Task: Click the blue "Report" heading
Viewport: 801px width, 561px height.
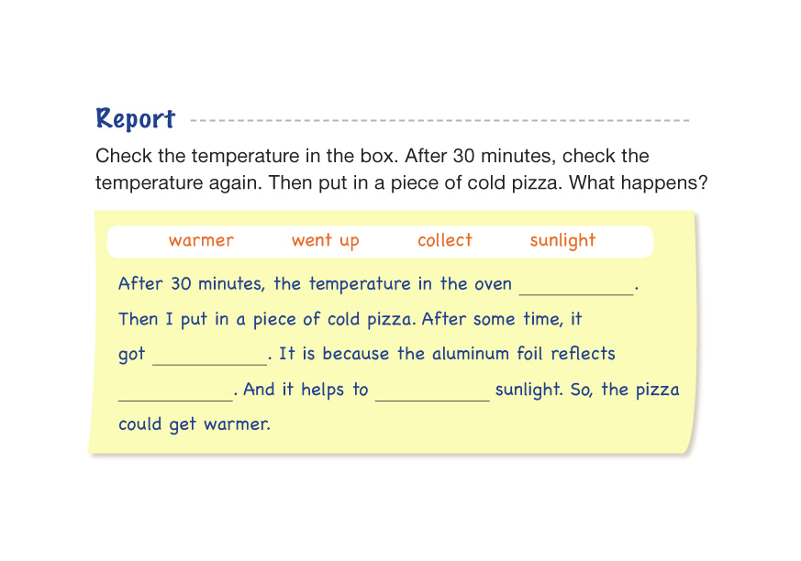Action: pyautogui.click(x=135, y=119)
